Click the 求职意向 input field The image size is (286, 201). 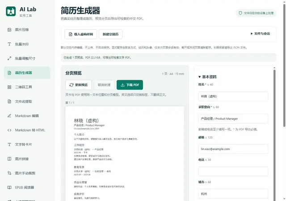[x=233, y=118]
